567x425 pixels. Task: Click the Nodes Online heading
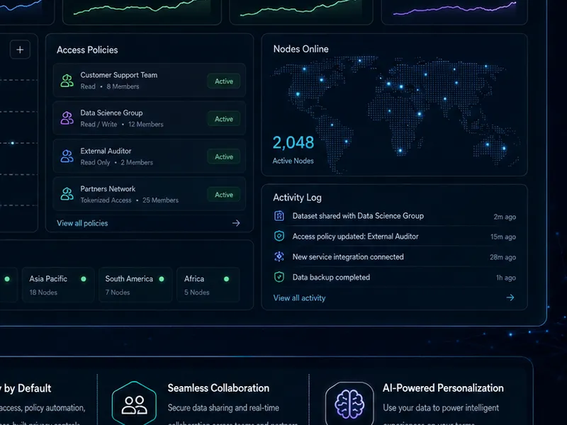(301, 49)
